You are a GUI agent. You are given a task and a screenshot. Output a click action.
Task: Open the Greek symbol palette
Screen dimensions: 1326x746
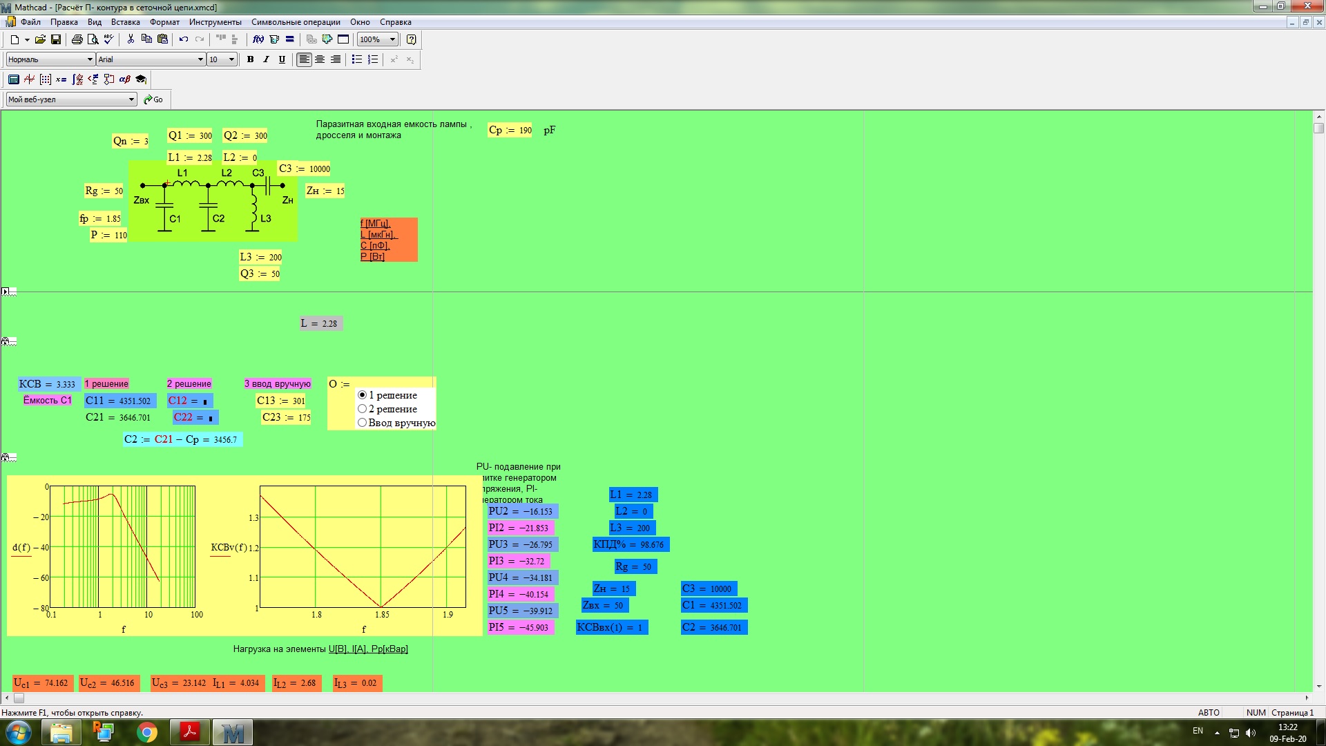pyautogui.click(x=125, y=79)
